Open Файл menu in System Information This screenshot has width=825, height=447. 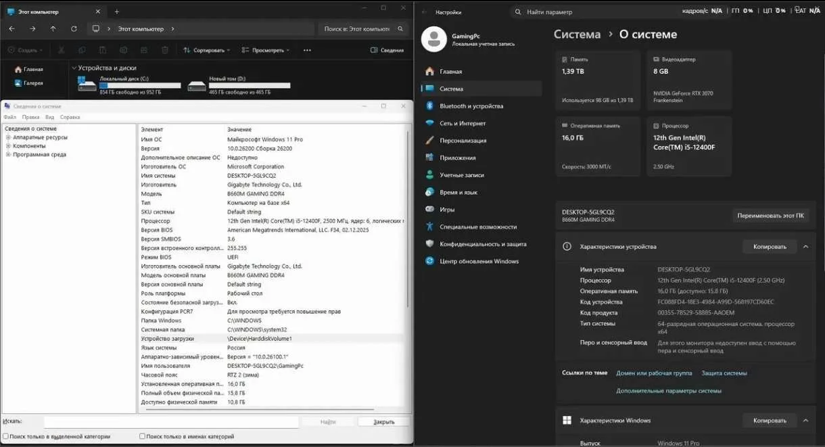pos(9,117)
